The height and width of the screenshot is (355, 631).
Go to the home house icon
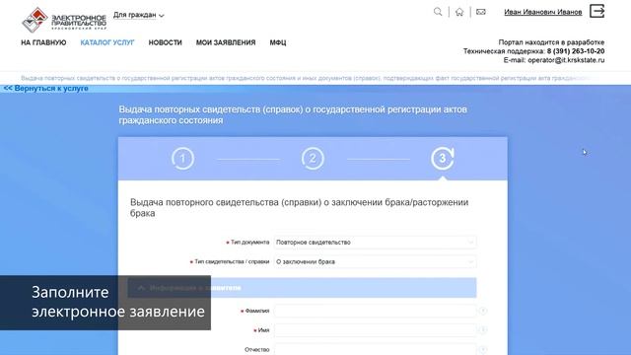tap(459, 12)
